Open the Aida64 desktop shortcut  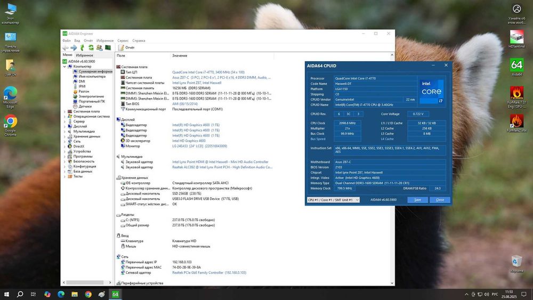coord(516,67)
